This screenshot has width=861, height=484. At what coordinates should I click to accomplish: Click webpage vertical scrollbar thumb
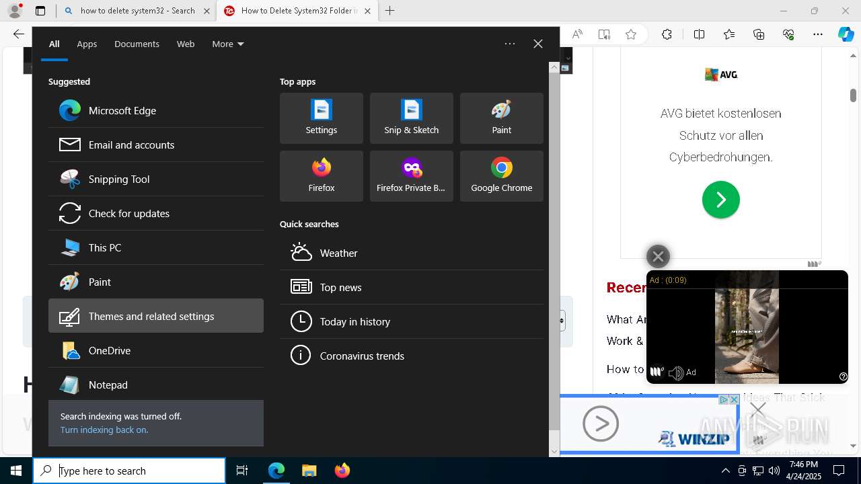click(x=853, y=95)
